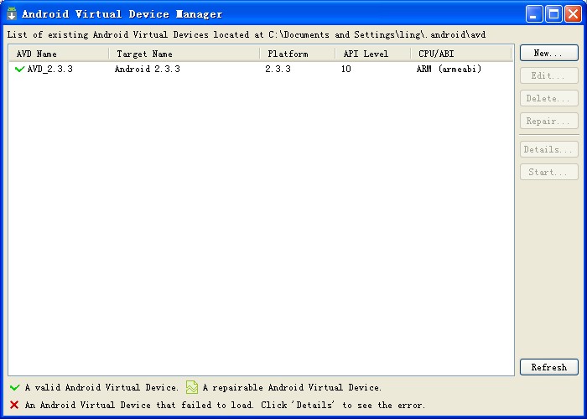Click 'An Android Virtual Device that failed to load' text
Image resolution: width=587 pixels, height=419 pixels.
(x=139, y=405)
